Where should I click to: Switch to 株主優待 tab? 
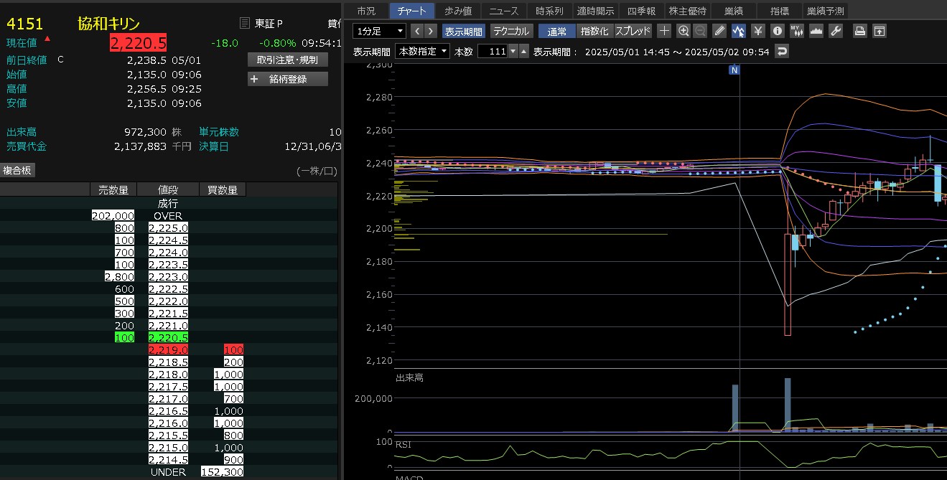click(x=688, y=11)
